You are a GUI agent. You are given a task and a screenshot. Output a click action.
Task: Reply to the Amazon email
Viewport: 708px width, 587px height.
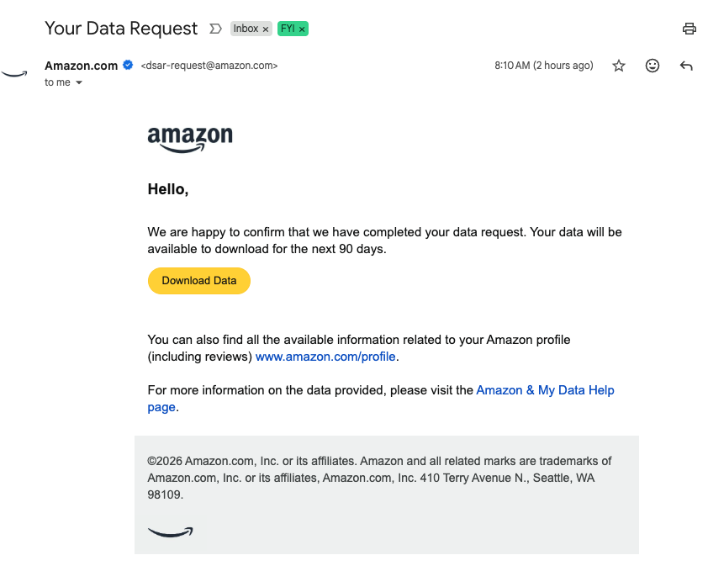pyautogui.click(x=686, y=65)
